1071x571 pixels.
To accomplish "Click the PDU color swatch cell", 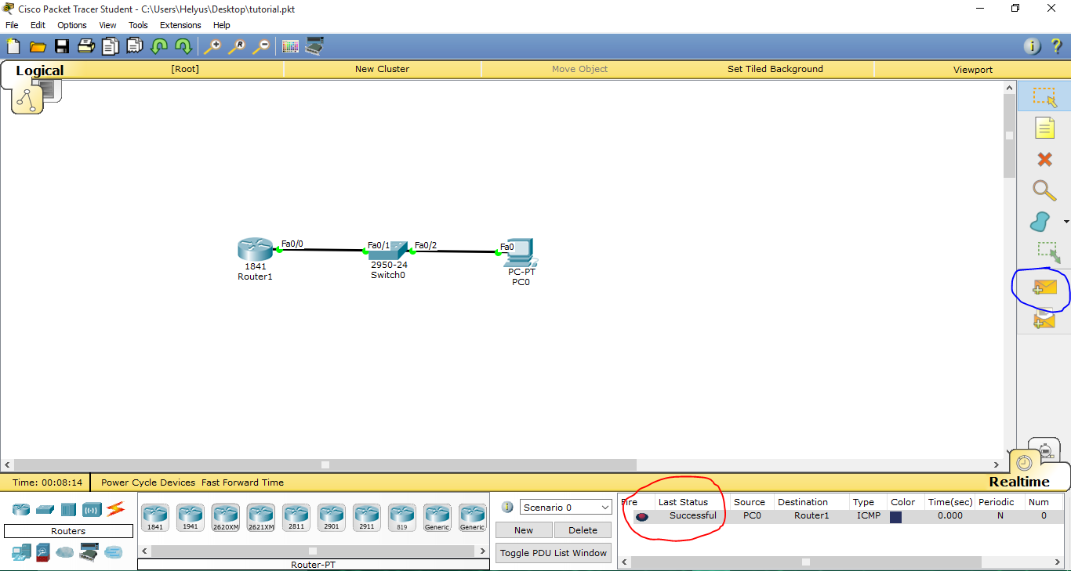I will [895, 517].
